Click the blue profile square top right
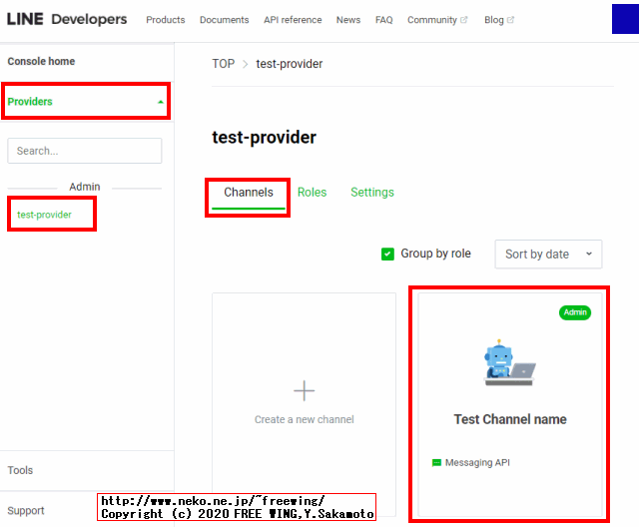 pyautogui.click(x=625, y=19)
